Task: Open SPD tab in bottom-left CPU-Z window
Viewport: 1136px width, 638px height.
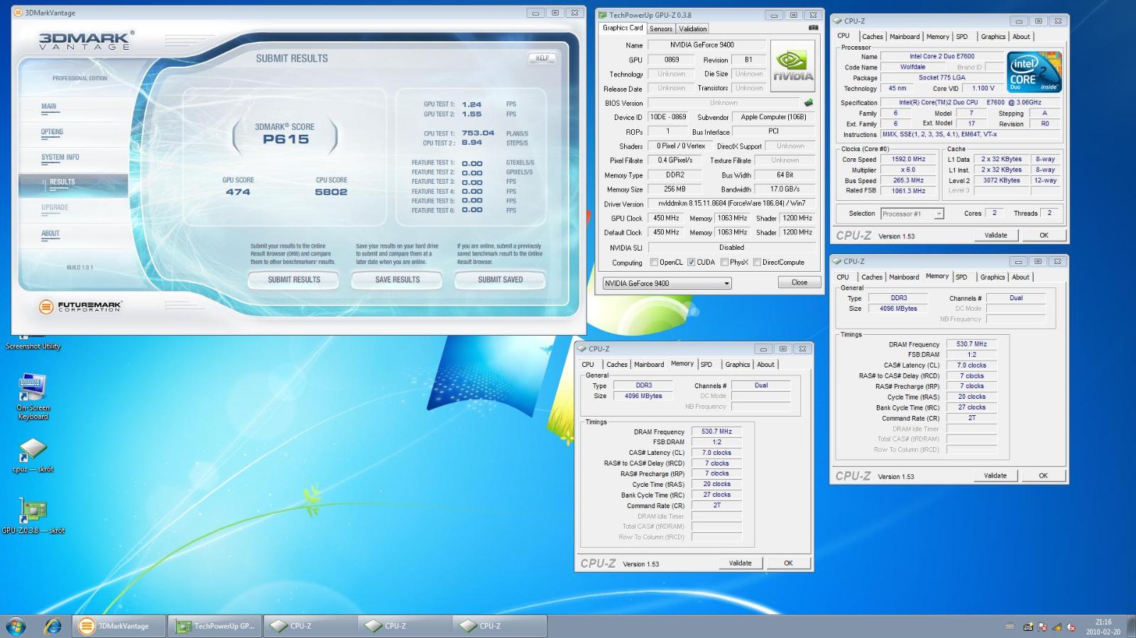Action: [x=706, y=364]
